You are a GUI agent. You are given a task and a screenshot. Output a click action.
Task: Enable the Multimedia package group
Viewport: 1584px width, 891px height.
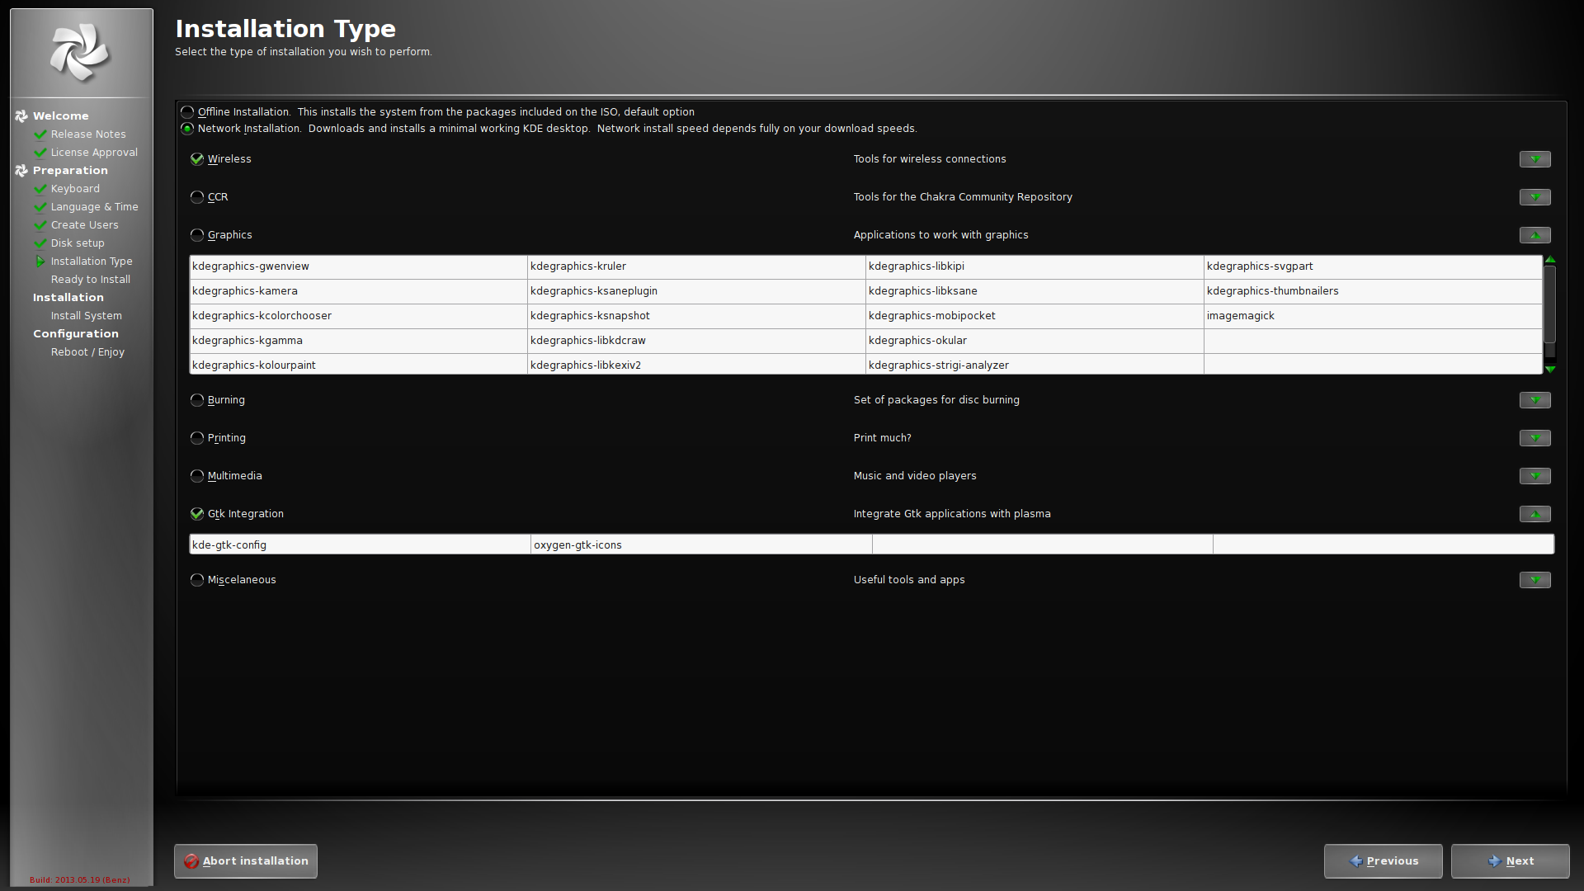point(197,476)
